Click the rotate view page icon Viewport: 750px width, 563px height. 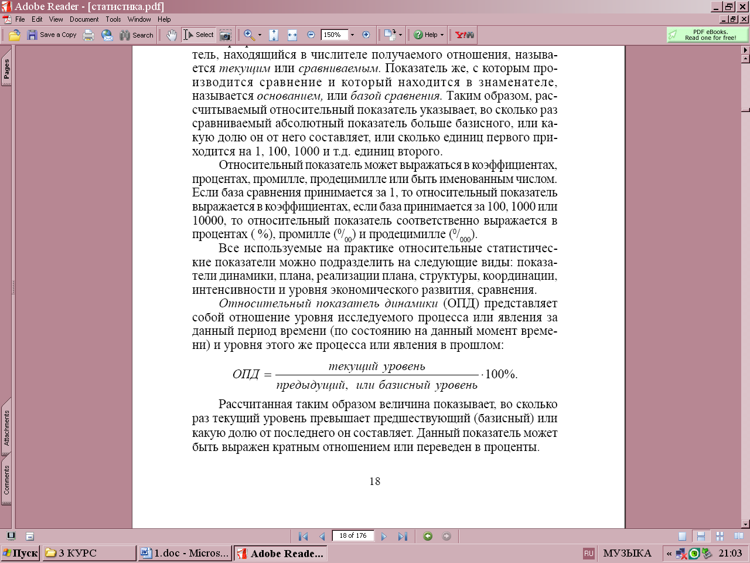pos(390,35)
